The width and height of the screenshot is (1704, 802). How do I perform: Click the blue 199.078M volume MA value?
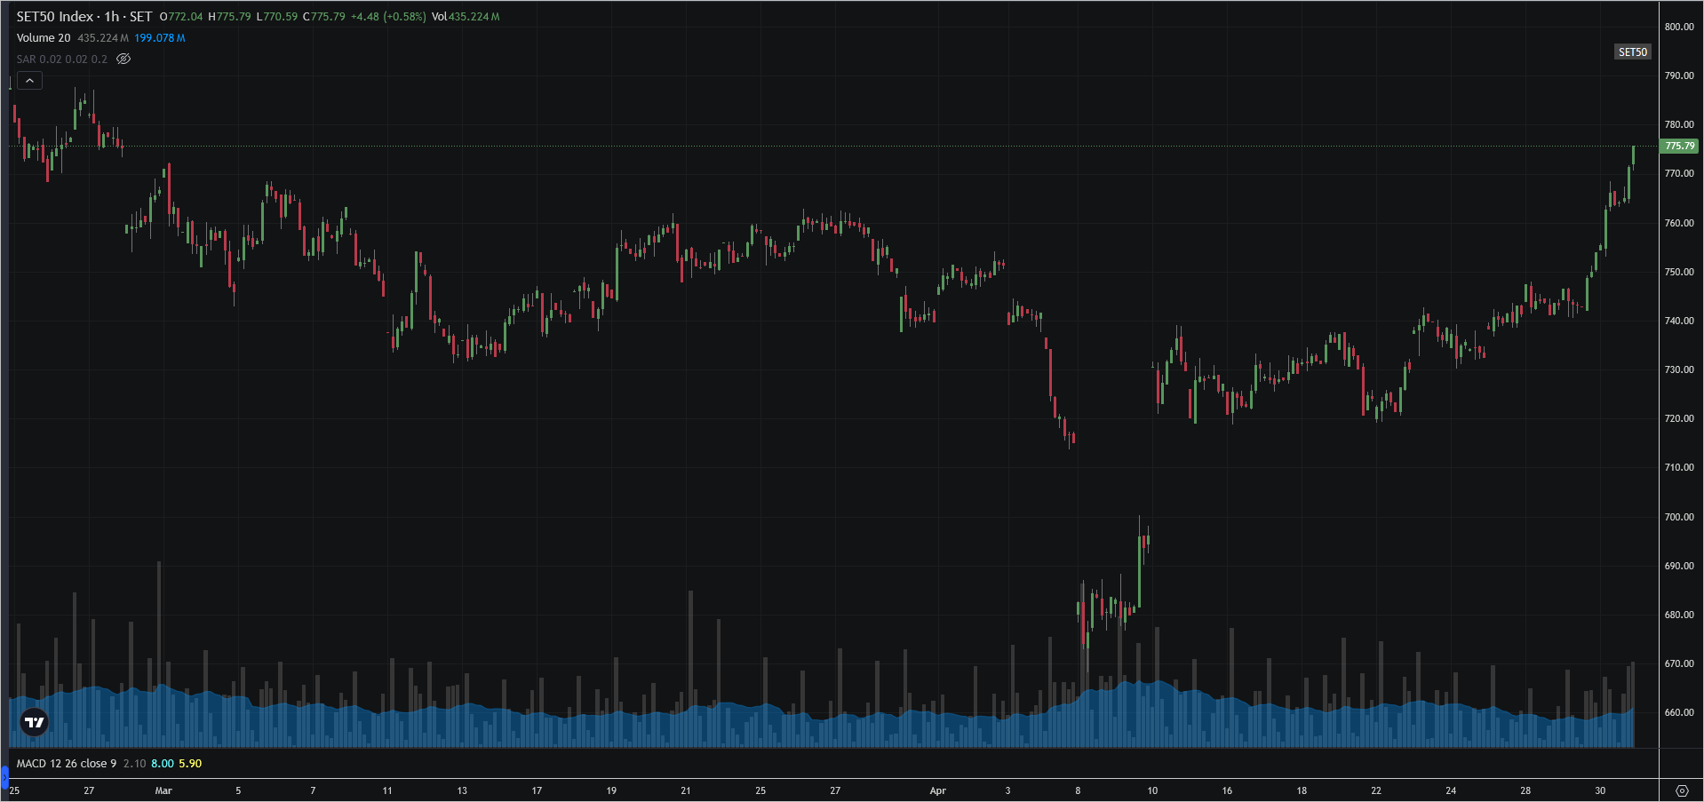point(160,38)
